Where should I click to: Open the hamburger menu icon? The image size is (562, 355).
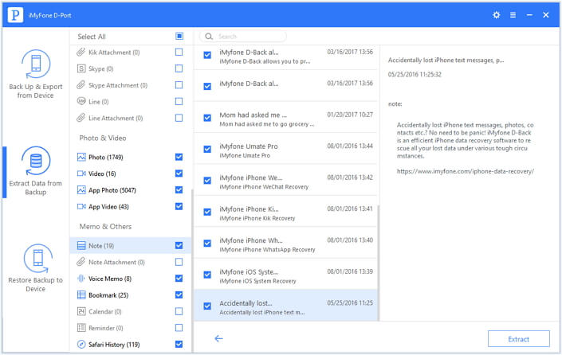pos(513,15)
